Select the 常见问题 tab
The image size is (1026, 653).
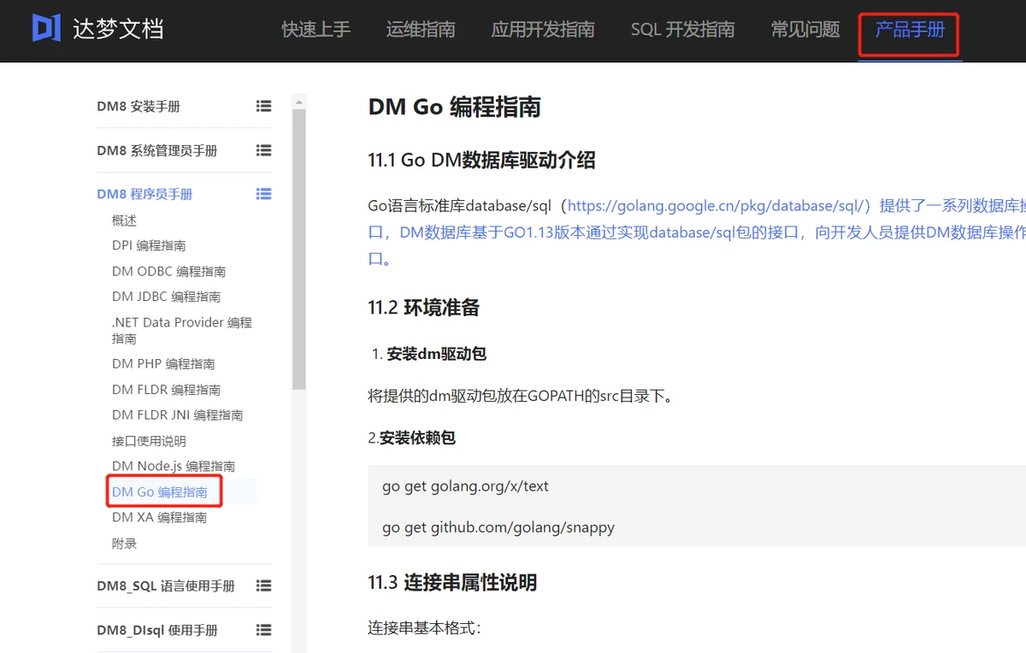click(805, 29)
